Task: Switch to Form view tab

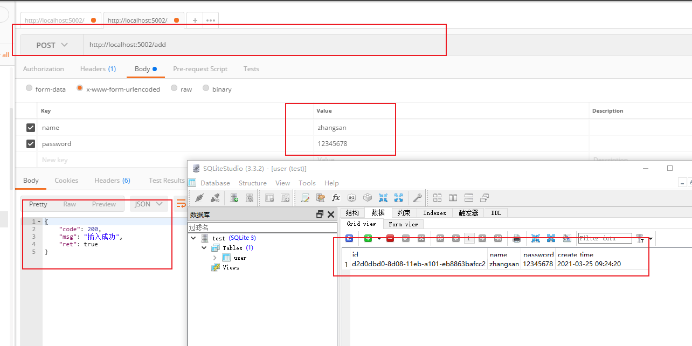Action: 403,224
